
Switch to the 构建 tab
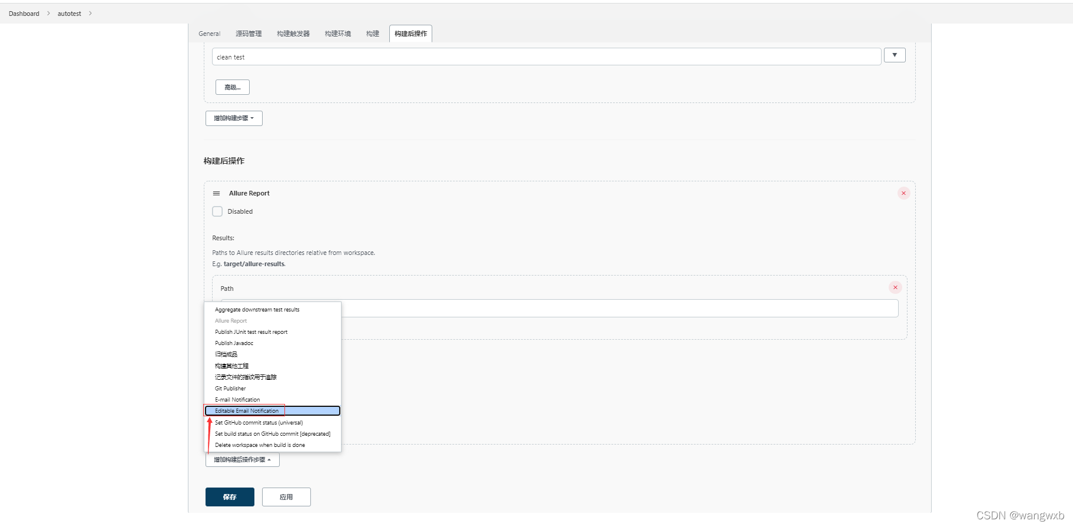click(372, 34)
